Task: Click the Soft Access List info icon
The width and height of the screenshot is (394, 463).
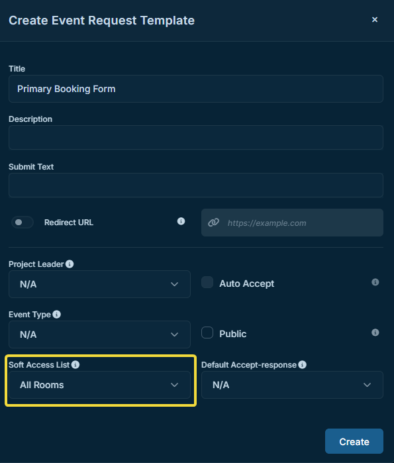Action: click(x=75, y=365)
